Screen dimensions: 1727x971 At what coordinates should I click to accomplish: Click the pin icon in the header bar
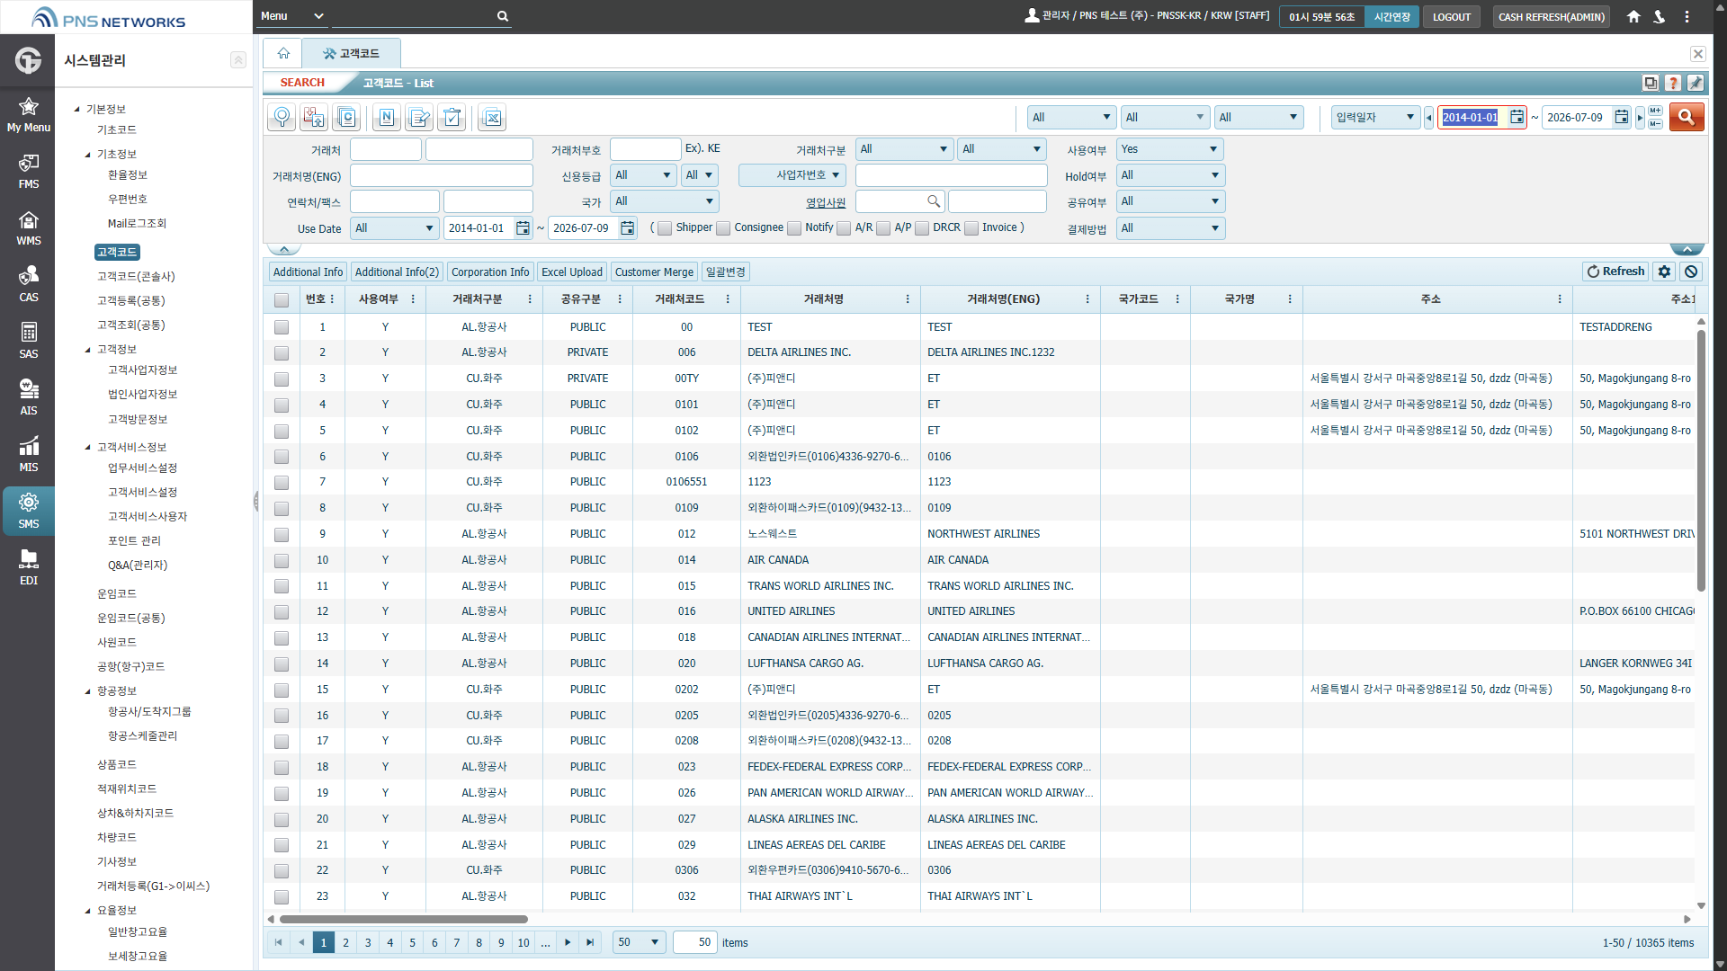coord(1696,83)
